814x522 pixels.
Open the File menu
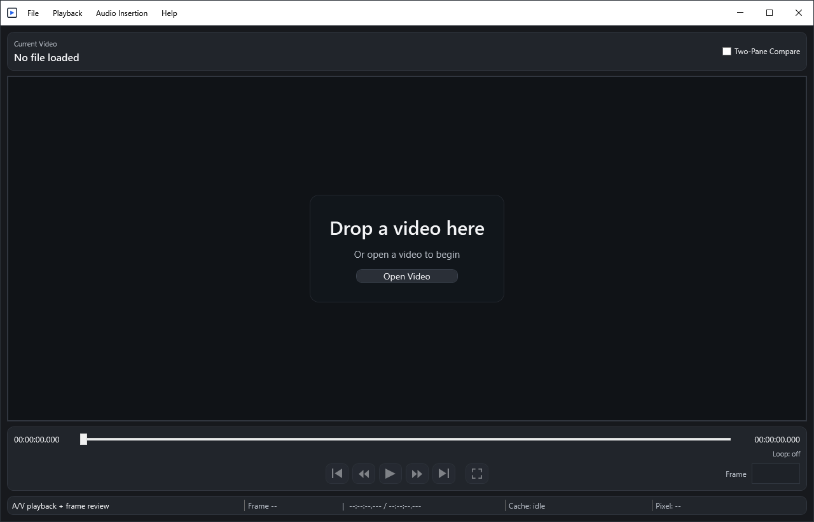[33, 13]
